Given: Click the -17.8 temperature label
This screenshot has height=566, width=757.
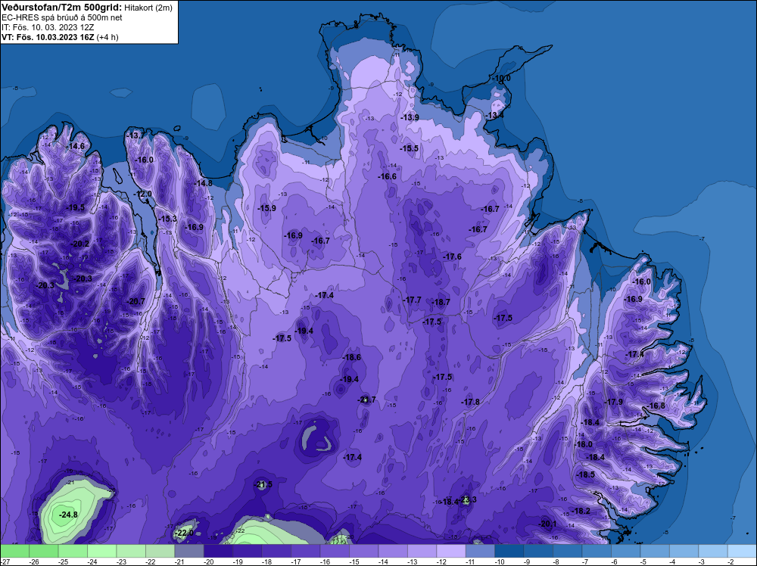Looking at the screenshot, I should point(470,402).
